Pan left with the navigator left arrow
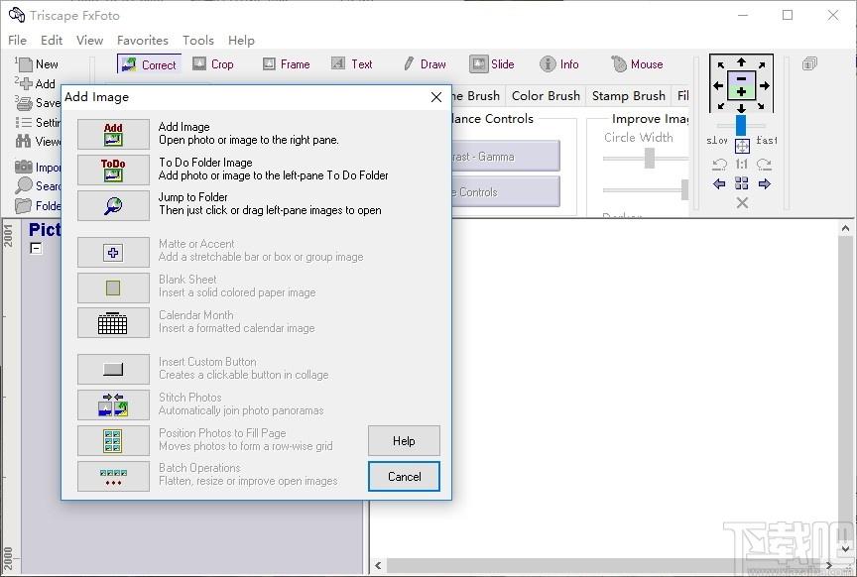 point(717,85)
